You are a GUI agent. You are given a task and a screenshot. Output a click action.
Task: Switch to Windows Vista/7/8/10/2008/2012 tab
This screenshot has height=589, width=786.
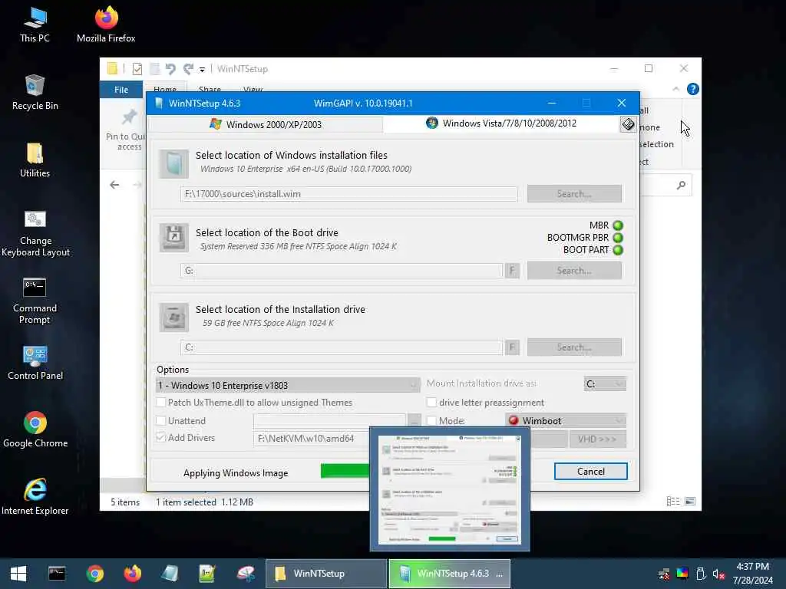click(501, 123)
